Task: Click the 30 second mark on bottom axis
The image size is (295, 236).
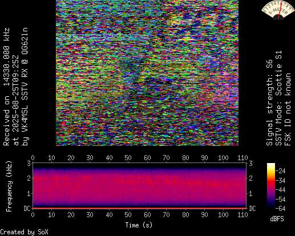Action: pyautogui.click(x=90, y=215)
